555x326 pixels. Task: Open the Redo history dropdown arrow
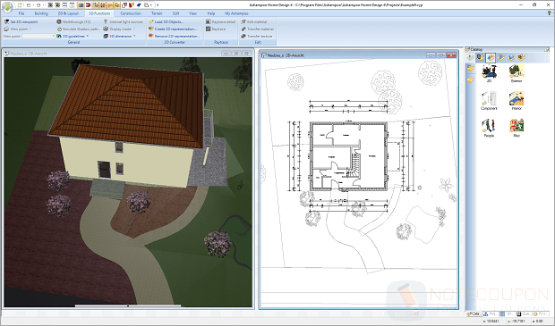(44, 5)
